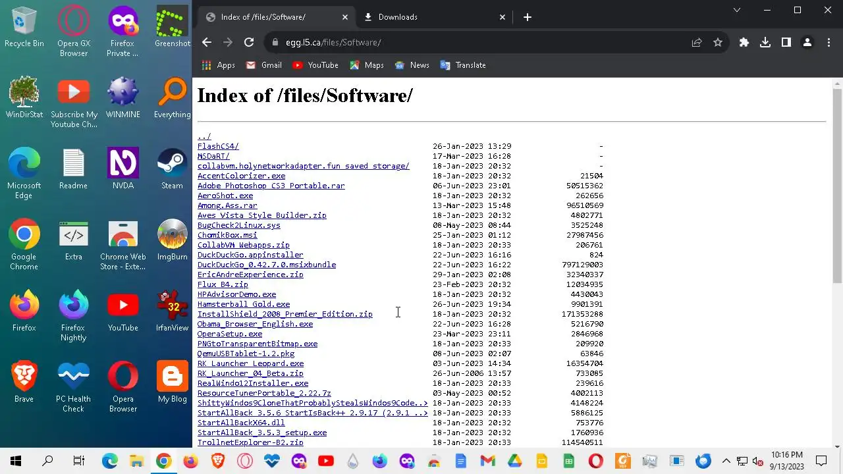Image resolution: width=843 pixels, height=474 pixels.
Task: Switch to the Downloads tab
Action: click(x=433, y=17)
